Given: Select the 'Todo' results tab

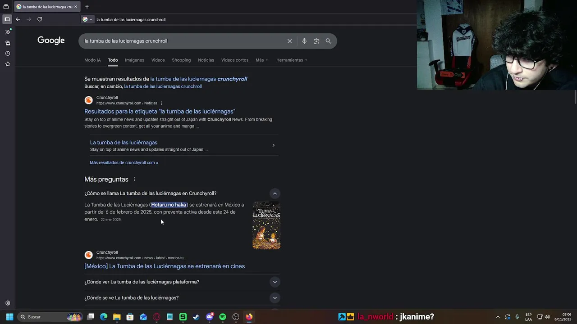Looking at the screenshot, I should coord(113,60).
